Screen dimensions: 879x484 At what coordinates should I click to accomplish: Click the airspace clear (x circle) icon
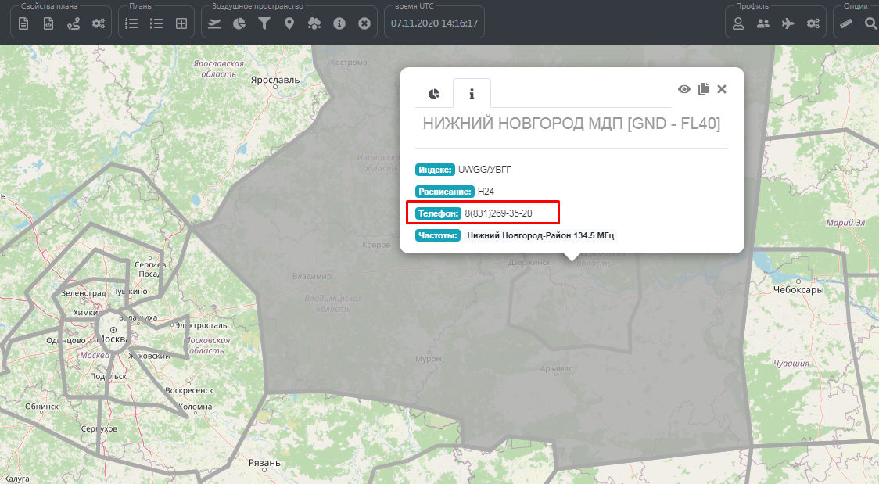point(364,23)
